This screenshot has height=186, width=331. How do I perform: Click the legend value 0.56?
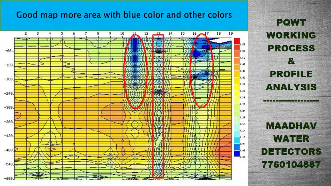(x=243, y=51)
